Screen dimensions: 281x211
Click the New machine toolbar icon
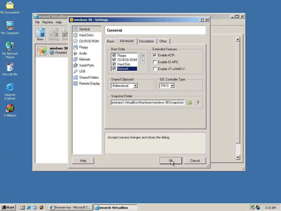pos(40,34)
